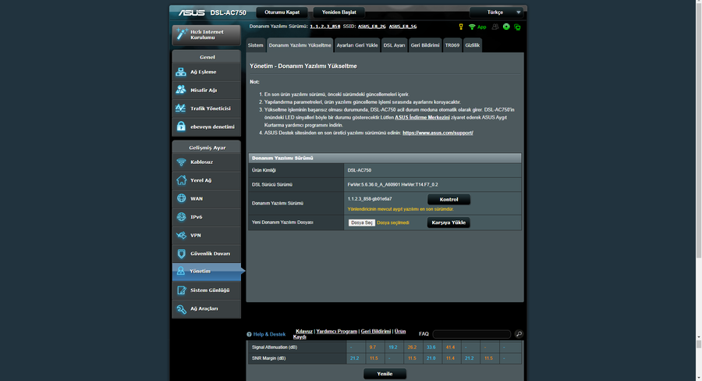Open Ağ Araçları tools icon

pos(181,309)
